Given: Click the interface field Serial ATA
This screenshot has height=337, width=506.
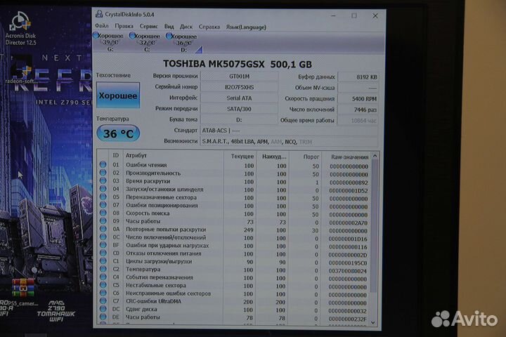Looking at the screenshot, I should 239,98.
